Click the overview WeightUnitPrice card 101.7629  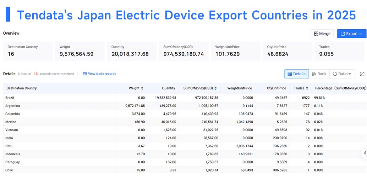point(236,51)
